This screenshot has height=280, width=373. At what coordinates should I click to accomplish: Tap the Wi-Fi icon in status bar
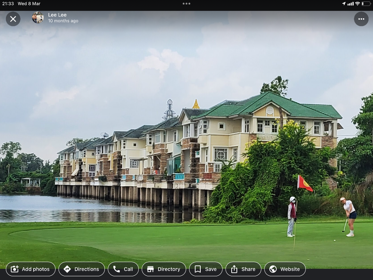pos(357,4)
